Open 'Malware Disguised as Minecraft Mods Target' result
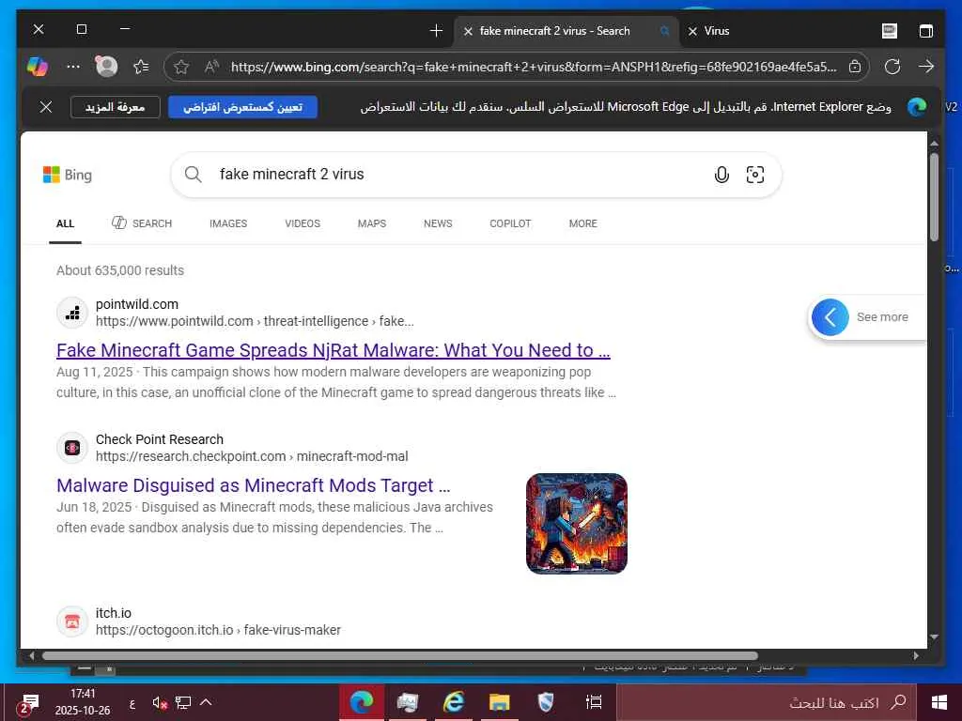Image resolution: width=962 pixels, height=721 pixels. (254, 485)
